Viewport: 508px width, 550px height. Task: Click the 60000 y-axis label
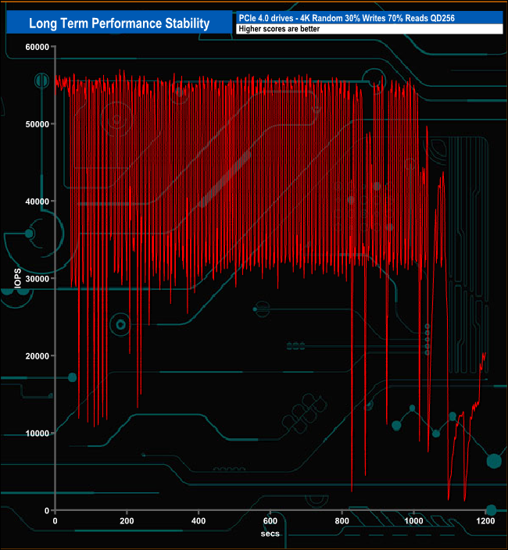tap(38, 48)
